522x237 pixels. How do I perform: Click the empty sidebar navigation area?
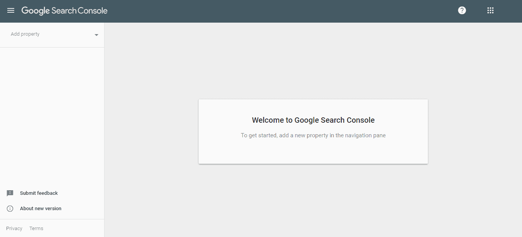52,115
